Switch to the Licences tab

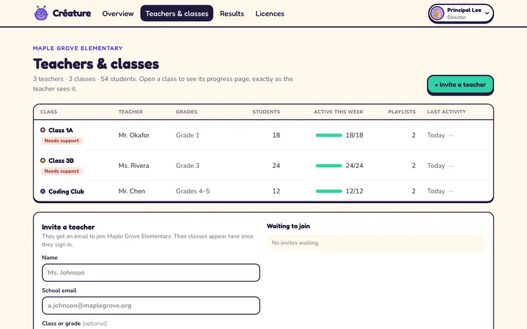click(x=270, y=13)
